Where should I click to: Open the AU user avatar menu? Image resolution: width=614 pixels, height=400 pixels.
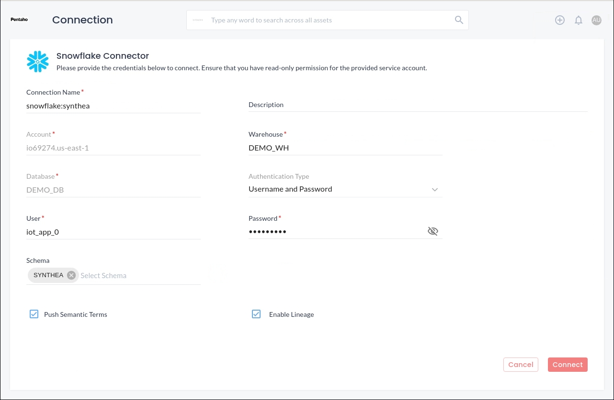(596, 20)
